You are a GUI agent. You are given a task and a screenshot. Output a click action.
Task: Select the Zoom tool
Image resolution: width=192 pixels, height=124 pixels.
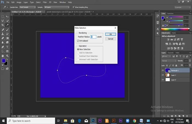coord(7,56)
